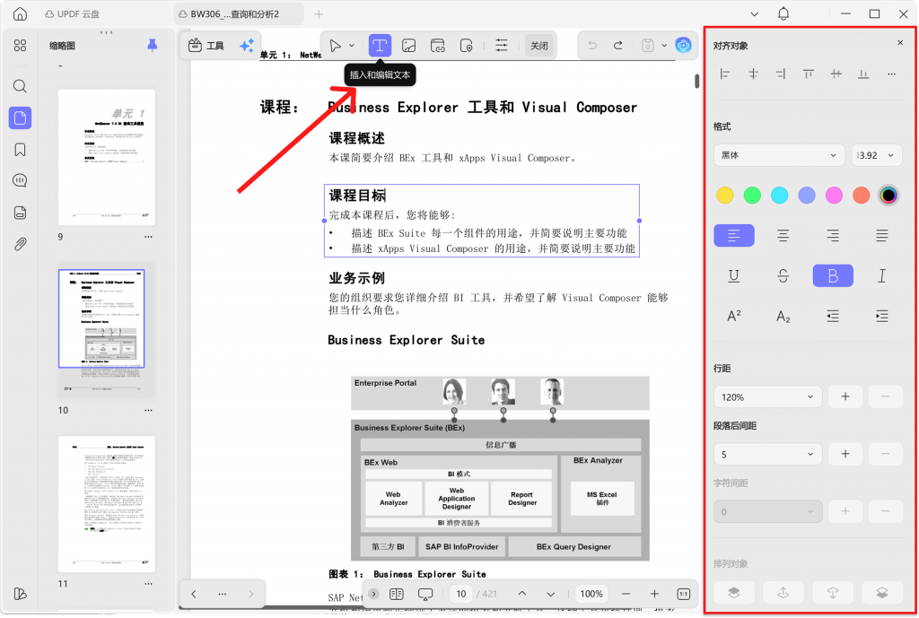The image size is (919, 618).
Task: Open the UPDF AI round icon
Action: (x=683, y=45)
